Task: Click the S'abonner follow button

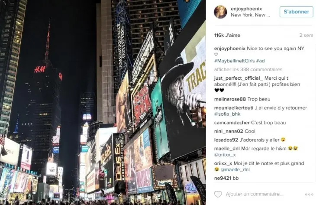Action: click(296, 12)
